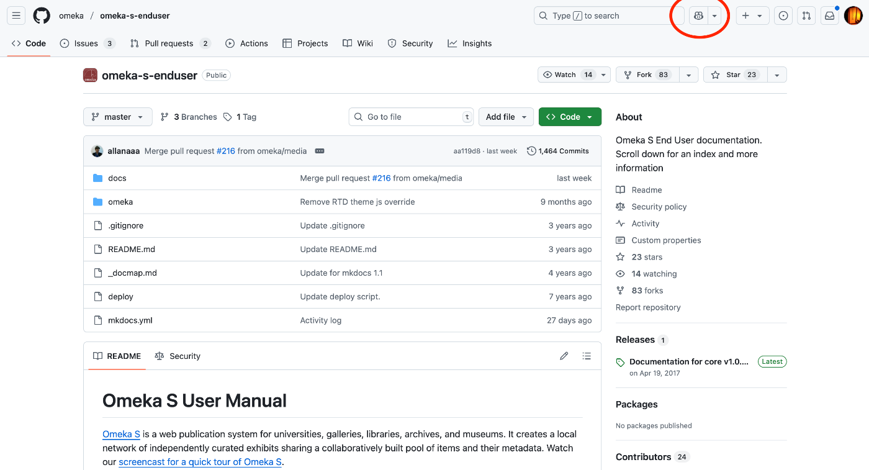Open the .gitignore file
869x470 pixels.
(x=125, y=225)
